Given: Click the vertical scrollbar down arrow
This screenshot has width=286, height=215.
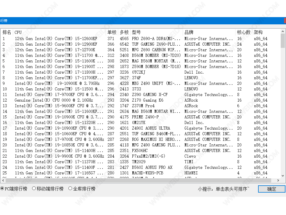Looking at the screenshot, I should [x=283, y=176].
